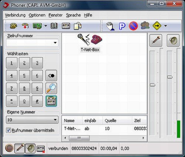Click the red prohibition reject icon
The width and height of the screenshot is (185, 157).
133,26
